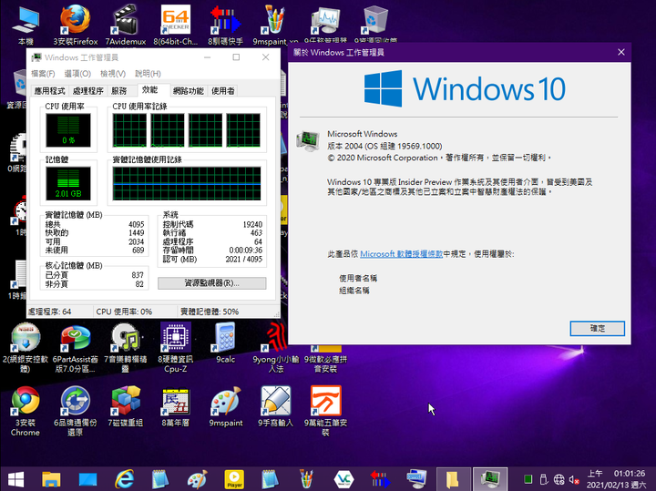
Task: Open the 7磁碟重組 defrag shortcut
Action: pos(126,407)
